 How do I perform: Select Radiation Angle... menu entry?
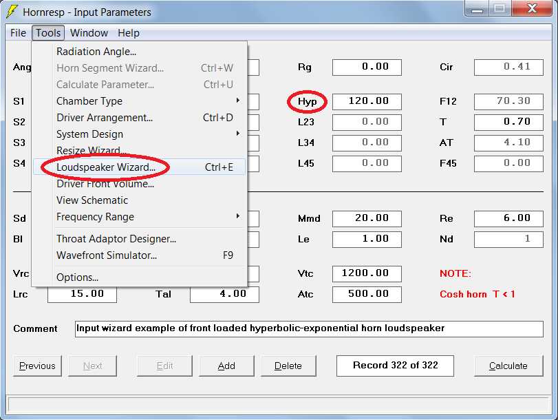(139, 52)
